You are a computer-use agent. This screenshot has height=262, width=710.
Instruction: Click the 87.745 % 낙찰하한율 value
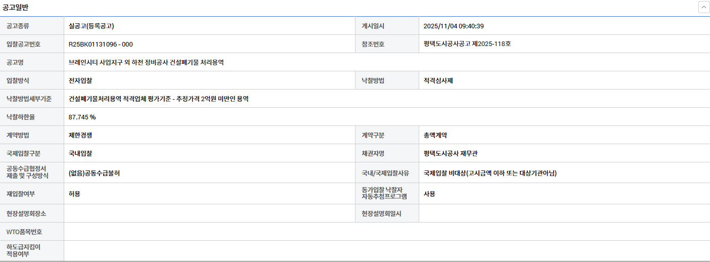[82, 117]
